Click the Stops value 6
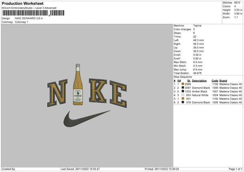 (194, 33)
